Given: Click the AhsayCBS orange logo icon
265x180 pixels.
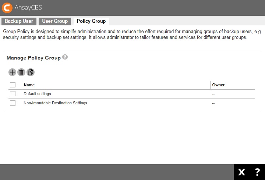Looking at the screenshot, I should (7, 8).
